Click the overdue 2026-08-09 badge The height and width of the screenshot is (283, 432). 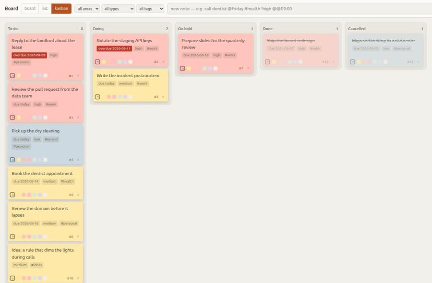click(x=29, y=55)
